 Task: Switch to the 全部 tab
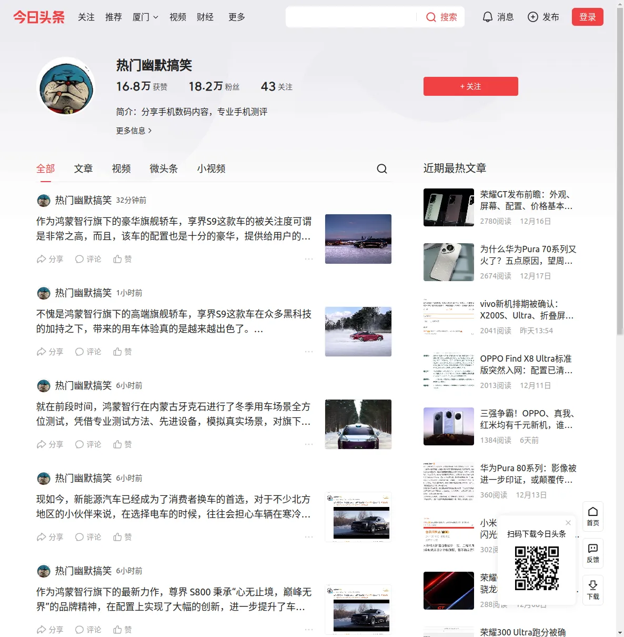pyautogui.click(x=46, y=168)
